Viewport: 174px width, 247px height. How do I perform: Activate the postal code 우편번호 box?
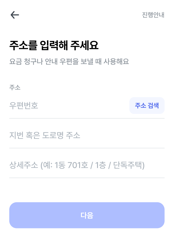point(69,106)
